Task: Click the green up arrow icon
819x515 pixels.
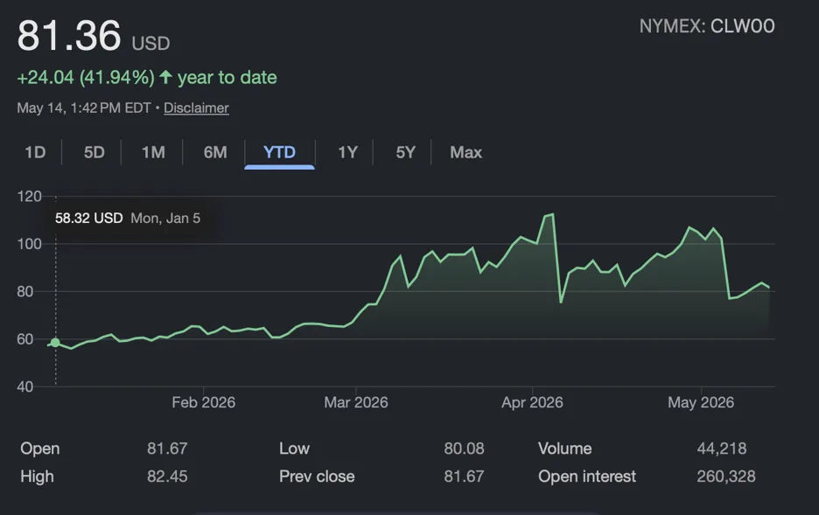Action: 165,77
